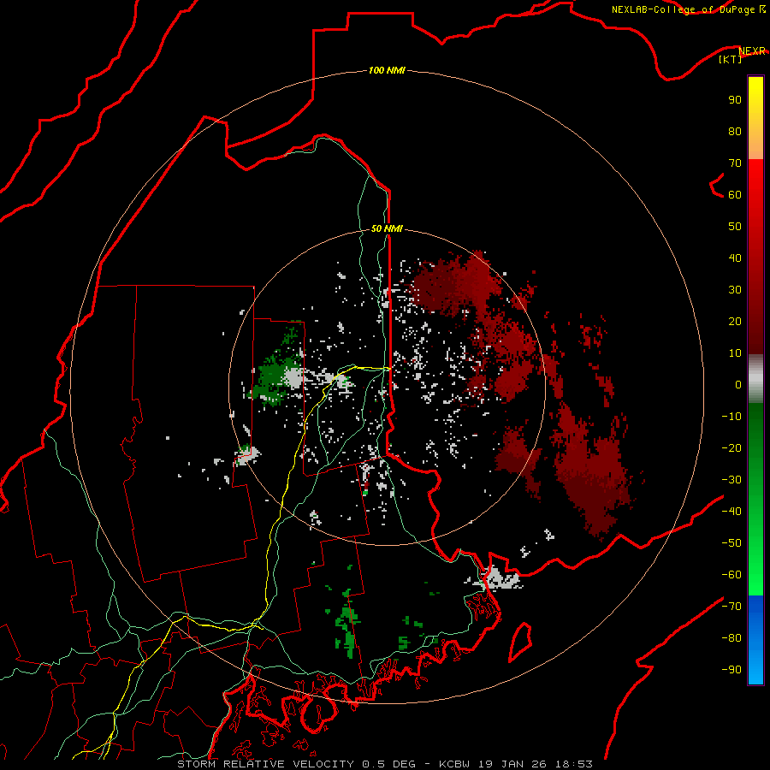
Task: Select the 50 value on velocity scale
Action: (735, 227)
